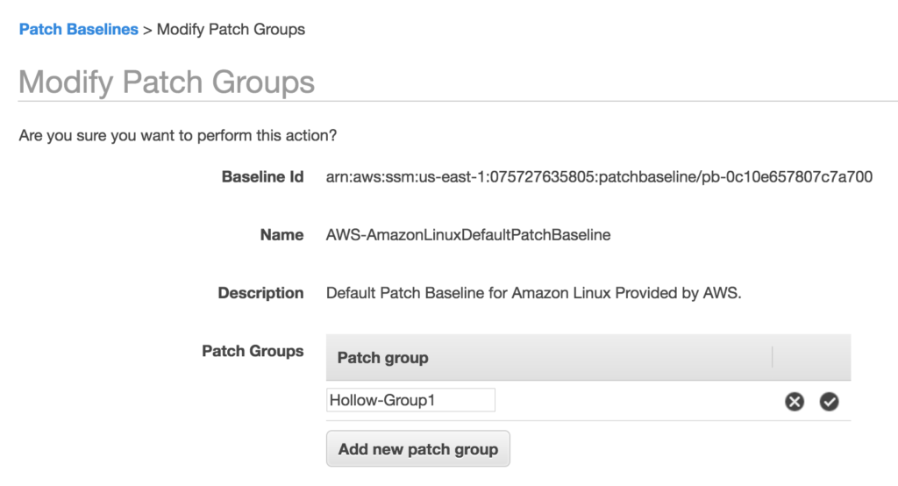Click the 'Are you sure' confirmation text
Viewport: 898px width, 486px height.
point(178,136)
